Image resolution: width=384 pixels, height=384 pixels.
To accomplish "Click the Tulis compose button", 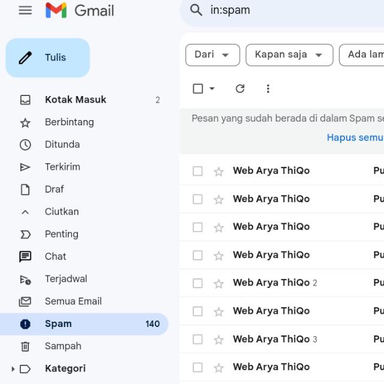I will pos(48,58).
